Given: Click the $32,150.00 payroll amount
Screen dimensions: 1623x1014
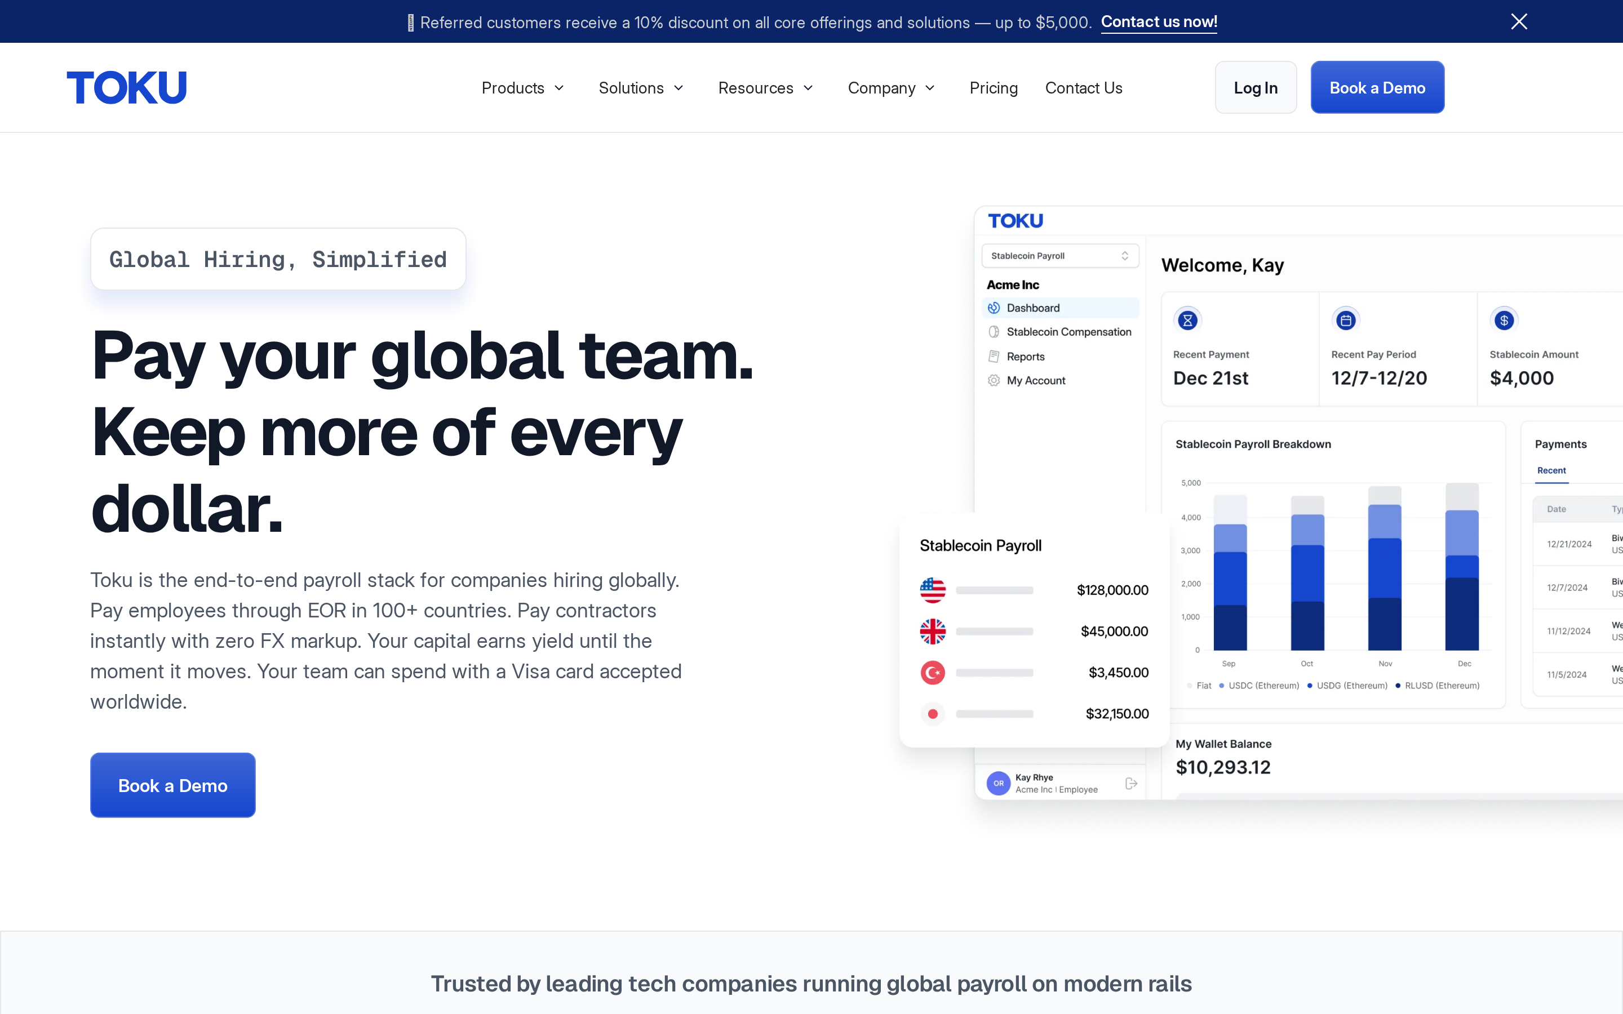Looking at the screenshot, I should pyautogui.click(x=1118, y=714).
